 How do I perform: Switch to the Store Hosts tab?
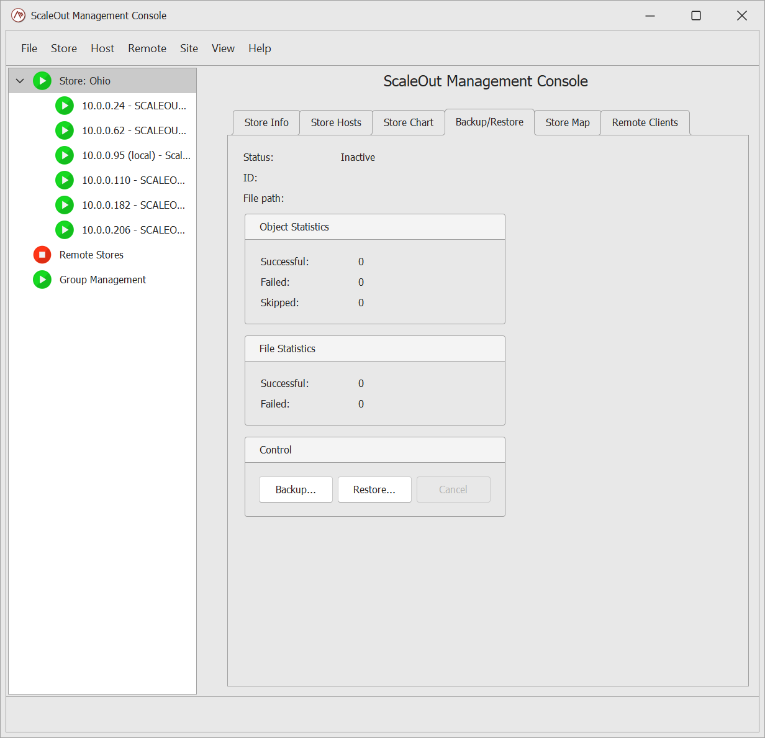[336, 123]
